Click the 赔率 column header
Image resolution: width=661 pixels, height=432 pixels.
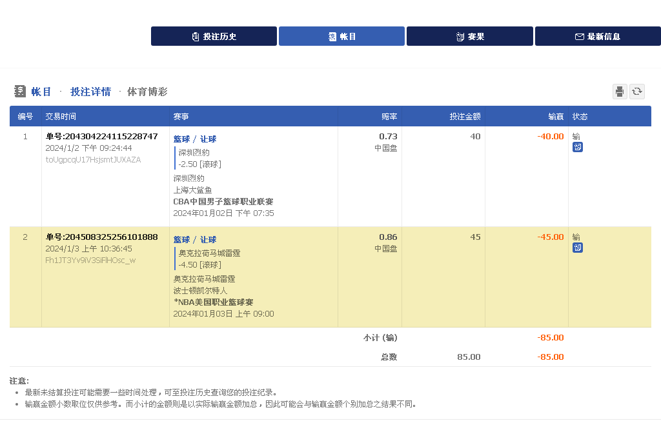(x=389, y=117)
